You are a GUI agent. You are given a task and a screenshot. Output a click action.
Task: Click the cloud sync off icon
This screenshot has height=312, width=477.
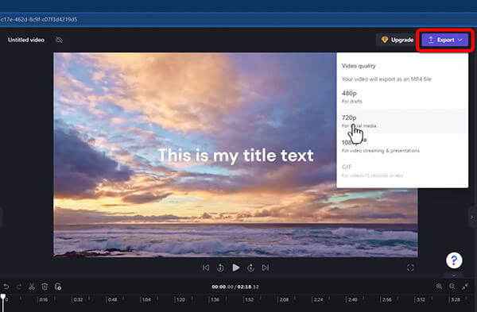[x=59, y=40]
